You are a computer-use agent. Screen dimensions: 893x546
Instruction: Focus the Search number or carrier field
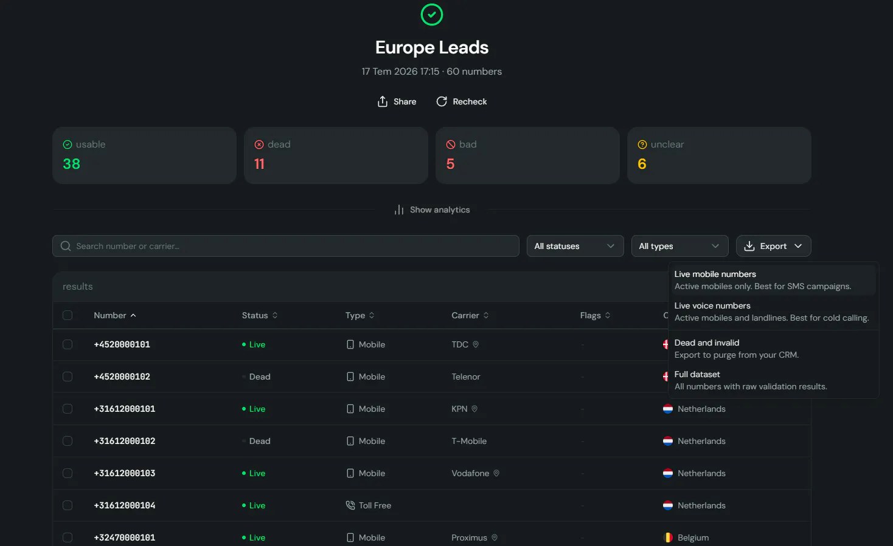click(286, 246)
